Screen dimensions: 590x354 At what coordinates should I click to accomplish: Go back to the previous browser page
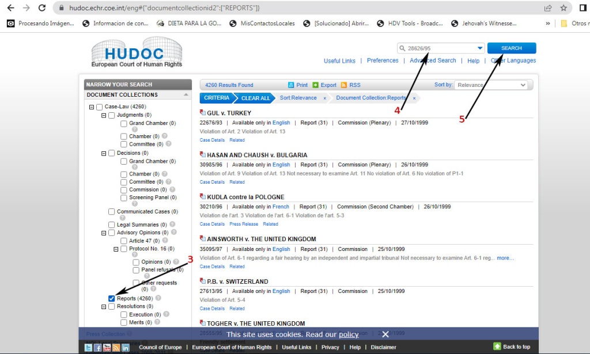10,8
